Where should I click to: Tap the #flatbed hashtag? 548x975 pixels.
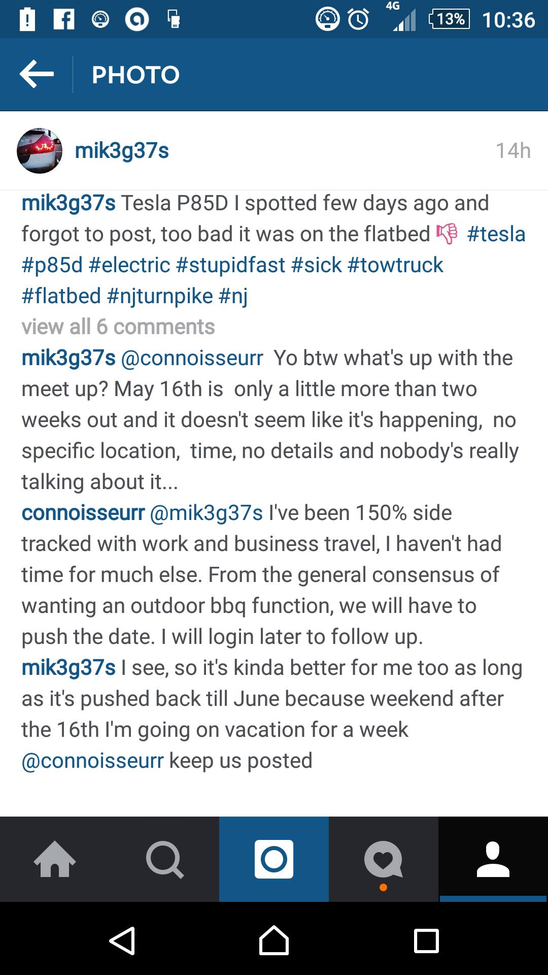click(61, 296)
